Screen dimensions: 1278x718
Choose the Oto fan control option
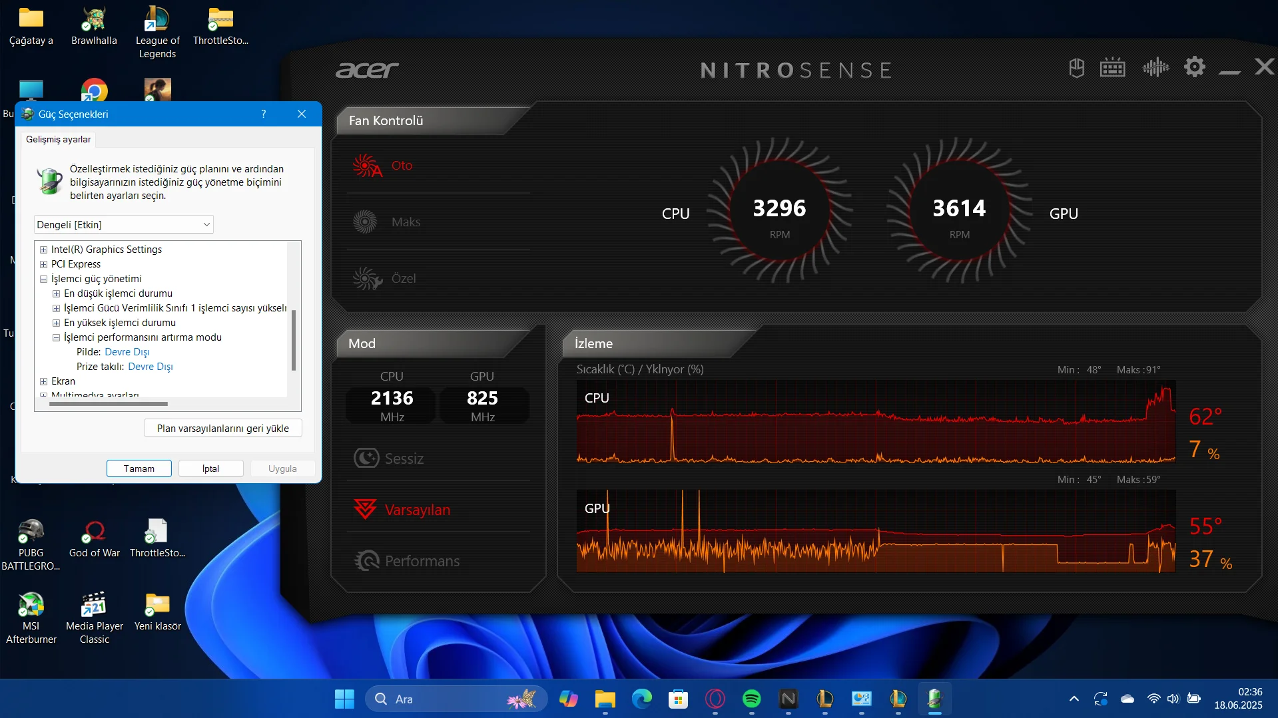402,166
